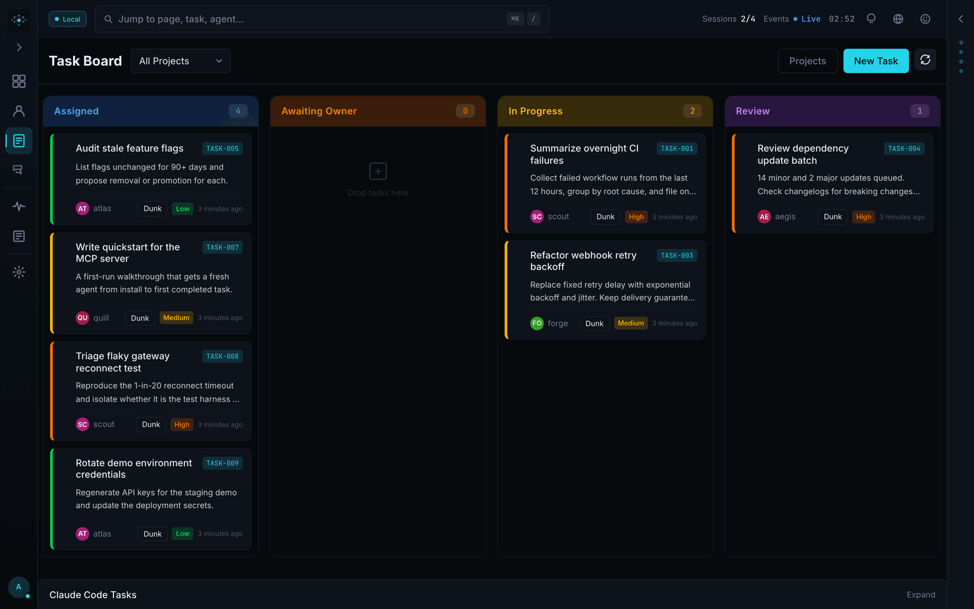This screenshot has height=609, width=974.
Task: Click the Medium priority tag on TASK-003 card
Action: coord(631,323)
